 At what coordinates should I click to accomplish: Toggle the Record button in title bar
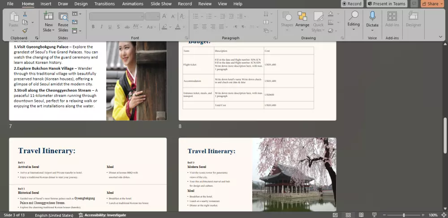click(352, 4)
